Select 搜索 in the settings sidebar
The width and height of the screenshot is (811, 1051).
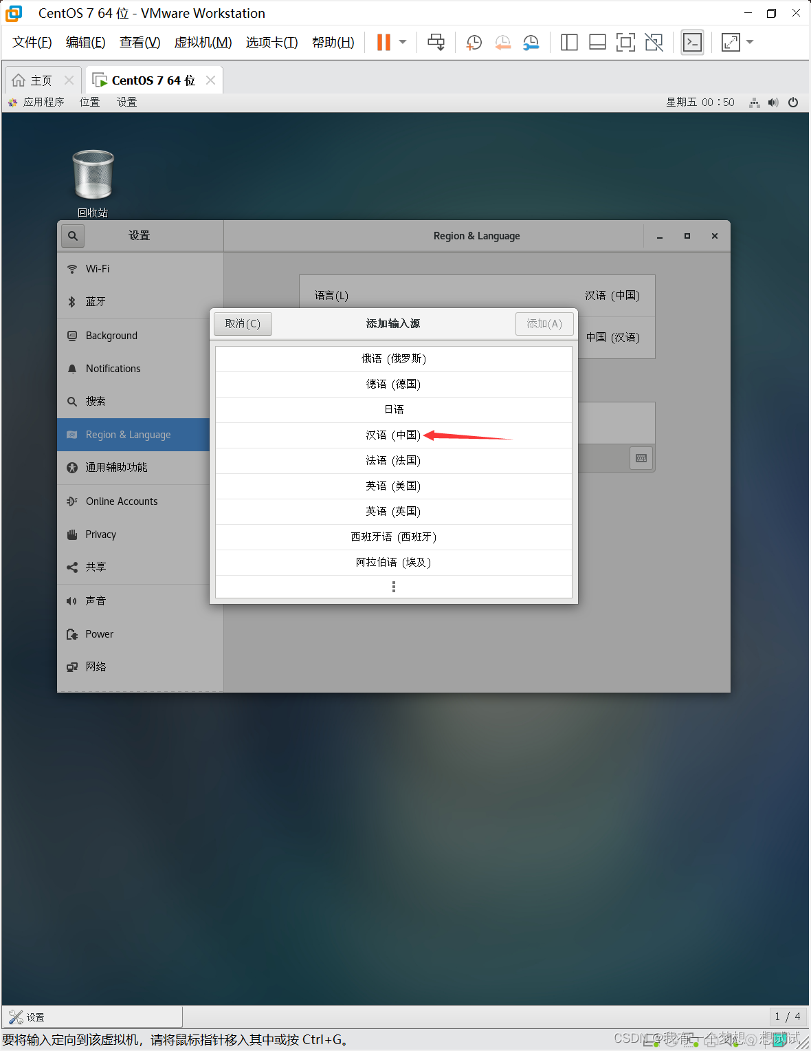click(140, 402)
